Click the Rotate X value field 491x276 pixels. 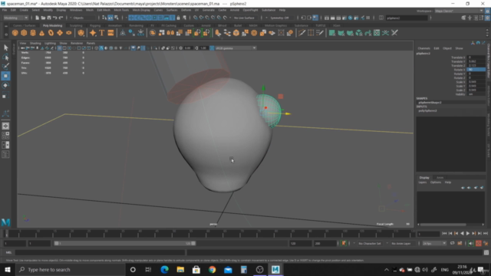click(x=476, y=70)
